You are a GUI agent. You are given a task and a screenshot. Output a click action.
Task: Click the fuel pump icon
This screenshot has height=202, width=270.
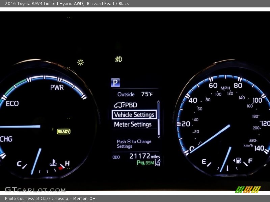point(238,161)
